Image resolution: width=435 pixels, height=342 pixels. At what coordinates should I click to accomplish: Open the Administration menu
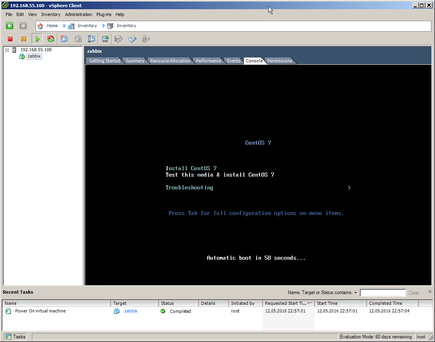click(78, 14)
